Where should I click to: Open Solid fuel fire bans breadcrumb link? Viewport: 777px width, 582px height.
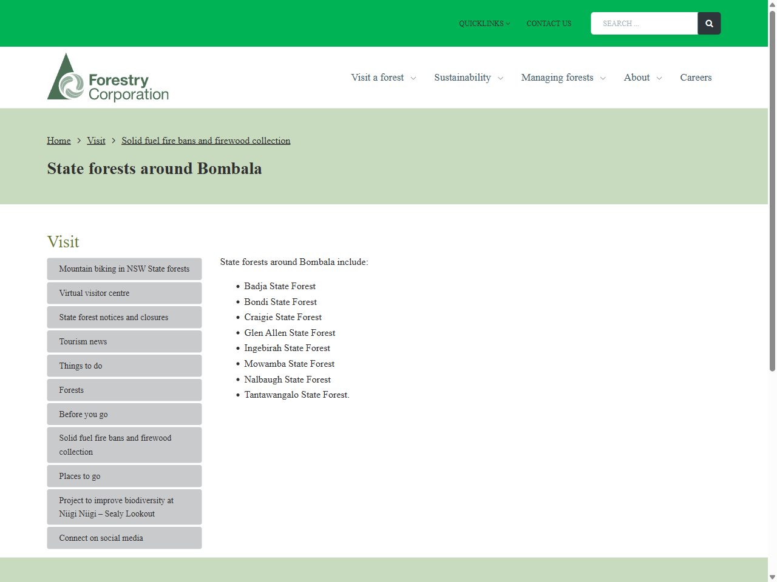pos(206,141)
